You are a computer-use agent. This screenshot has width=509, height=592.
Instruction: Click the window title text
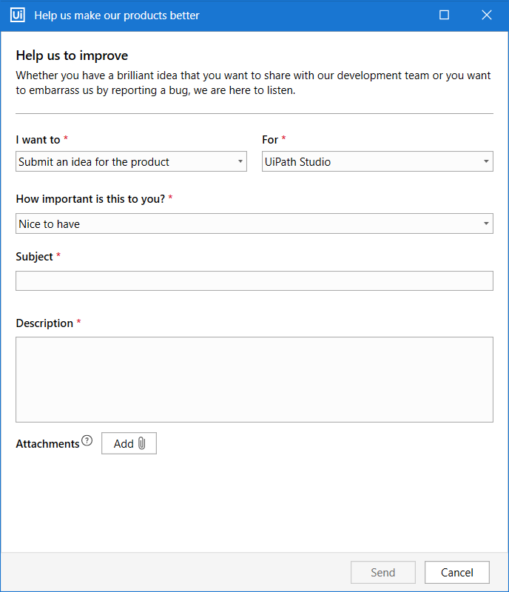click(117, 15)
